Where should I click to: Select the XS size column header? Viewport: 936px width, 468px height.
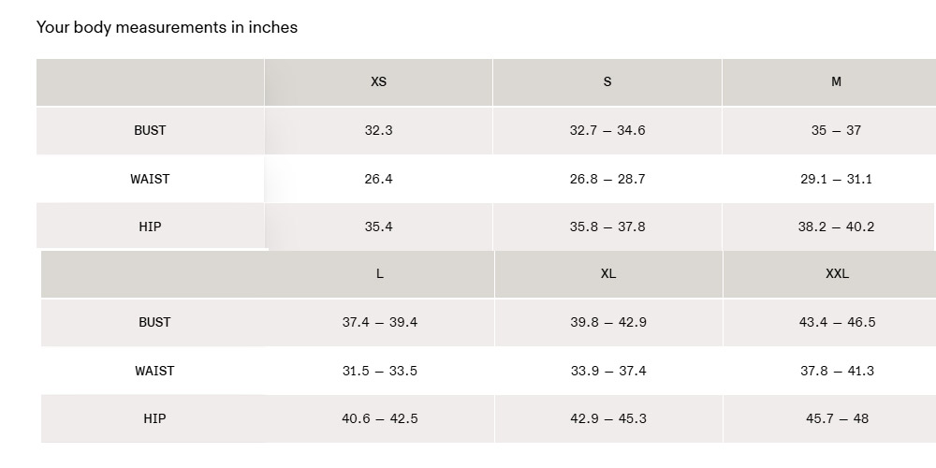tap(378, 81)
